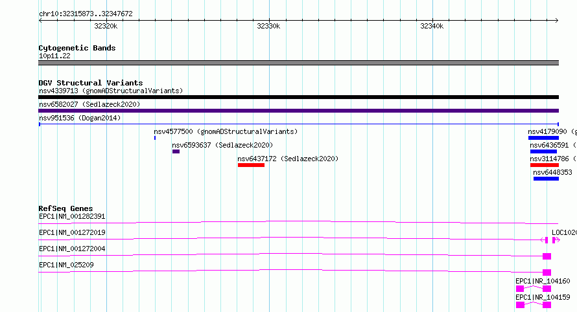Open variant label nsv6593637 (Sedlazeck2020)
The width and height of the screenshot is (577, 312).
[x=222, y=145]
